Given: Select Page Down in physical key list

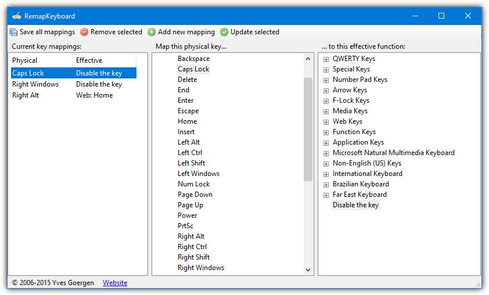Looking at the screenshot, I should pos(195,195).
